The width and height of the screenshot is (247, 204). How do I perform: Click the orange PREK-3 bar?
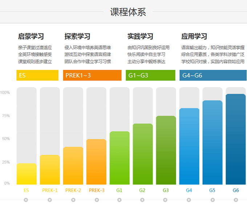point(96,162)
